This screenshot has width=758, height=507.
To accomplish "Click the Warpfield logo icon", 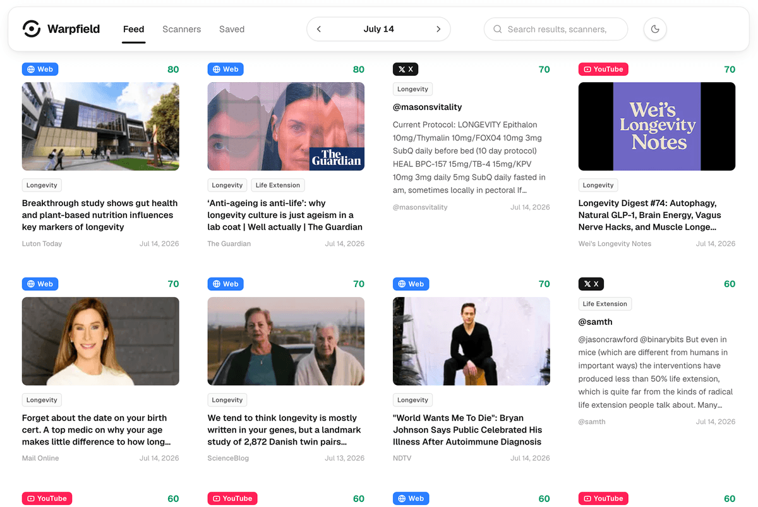I will (x=31, y=29).
